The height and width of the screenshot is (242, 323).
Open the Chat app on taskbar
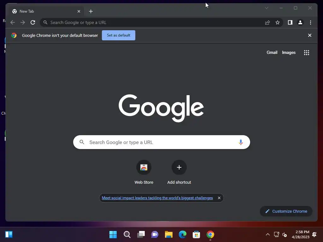point(155,234)
